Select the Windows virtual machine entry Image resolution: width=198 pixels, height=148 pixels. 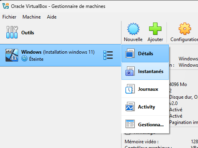(60, 55)
